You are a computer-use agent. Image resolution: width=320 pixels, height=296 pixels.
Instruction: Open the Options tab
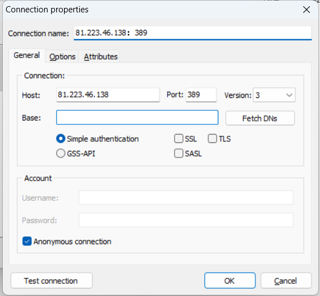(62, 56)
